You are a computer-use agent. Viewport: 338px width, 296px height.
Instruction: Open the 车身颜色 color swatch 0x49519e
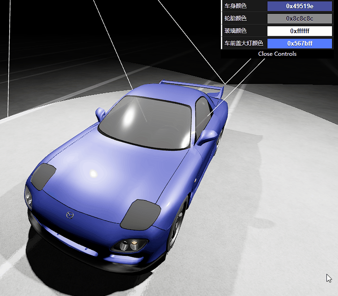(300, 6)
